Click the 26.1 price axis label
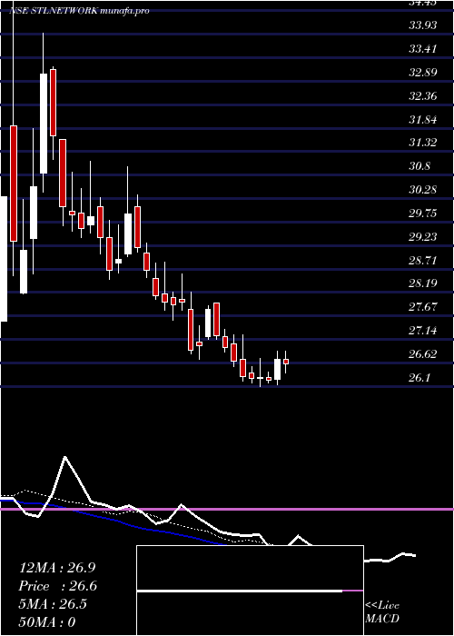 point(419,378)
